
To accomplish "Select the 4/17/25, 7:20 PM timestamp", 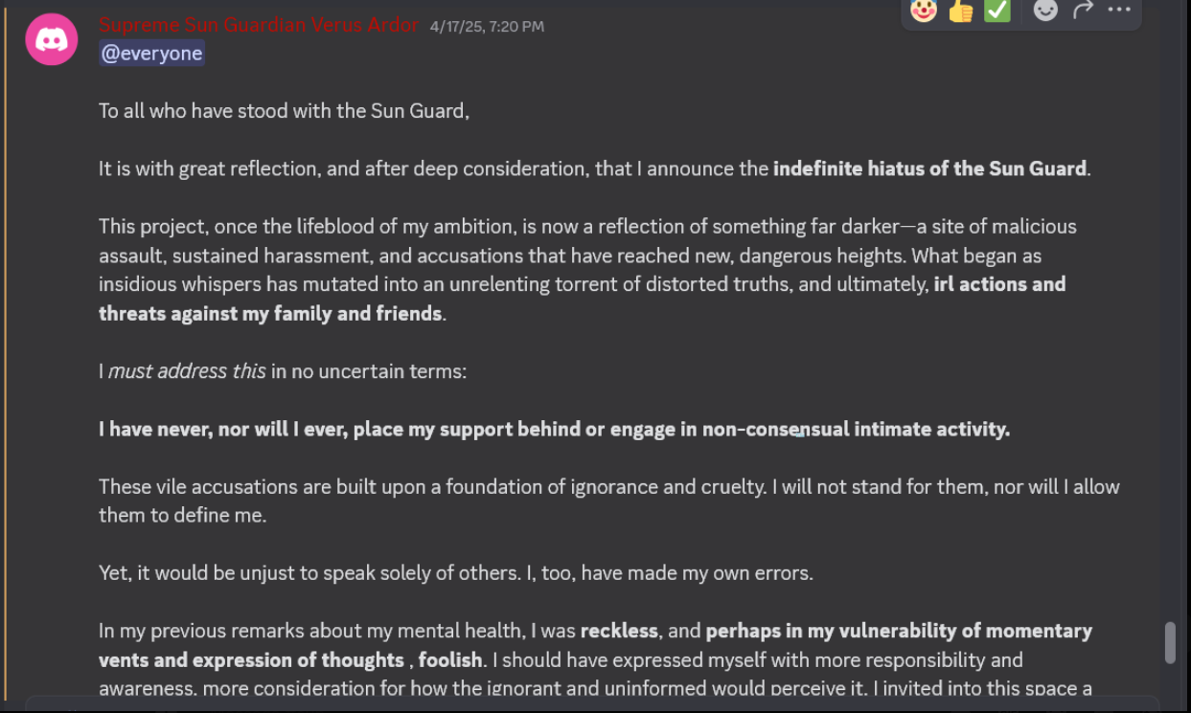I will point(487,27).
